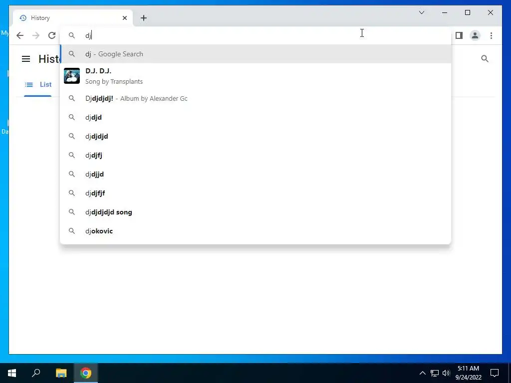Image resolution: width=511 pixels, height=383 pixels.
Task: Open network status tray icon
Action: click(x=435, y=373)
